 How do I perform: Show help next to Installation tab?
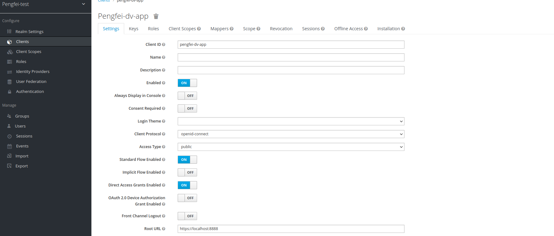pyautogui.click(x=403, y=29)
